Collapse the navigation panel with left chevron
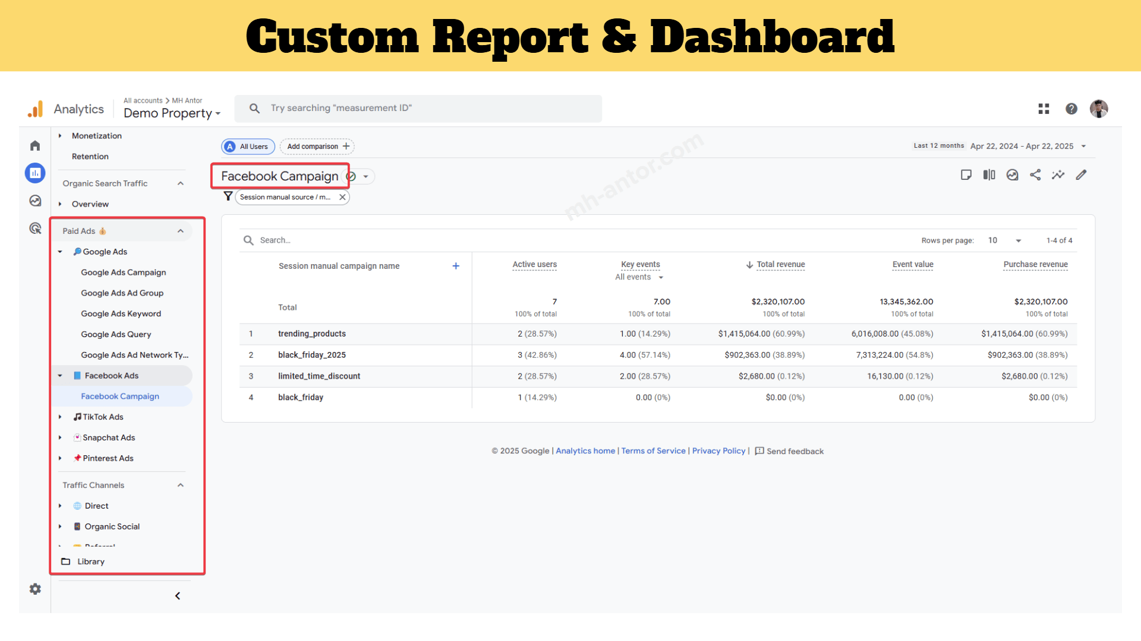This screenshot has height=641, width=1141. click(177, 596)
